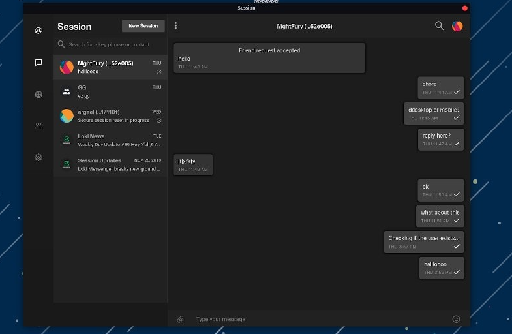Viewport: 512px width, 334px height.
Task: Click the 'reply here?' message
Action: click(441, 140)
